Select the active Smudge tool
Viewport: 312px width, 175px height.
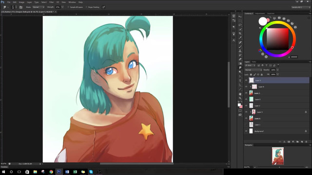240,68
